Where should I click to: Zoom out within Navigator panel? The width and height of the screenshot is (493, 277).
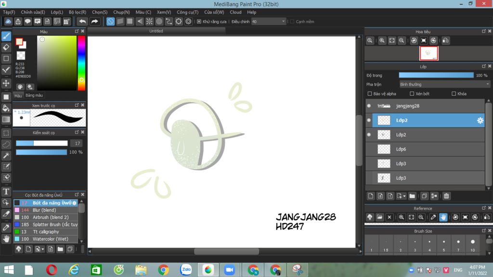click(x=402, y=40)
